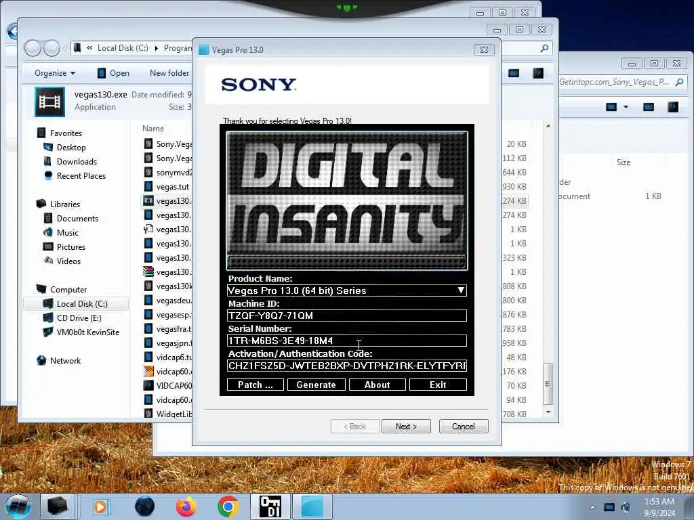Viewport: 694px width, 520px height.
Task: Cancel the Vegas Pro 13.0 setup
Action: [464, 427]
